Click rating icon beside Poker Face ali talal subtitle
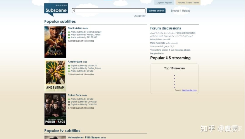245x139 pixels. tap(69, 99)
